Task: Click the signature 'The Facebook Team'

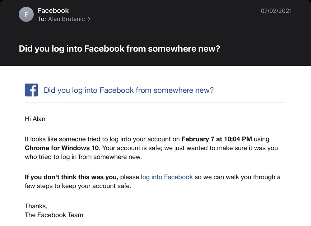Action: [54, 215]
